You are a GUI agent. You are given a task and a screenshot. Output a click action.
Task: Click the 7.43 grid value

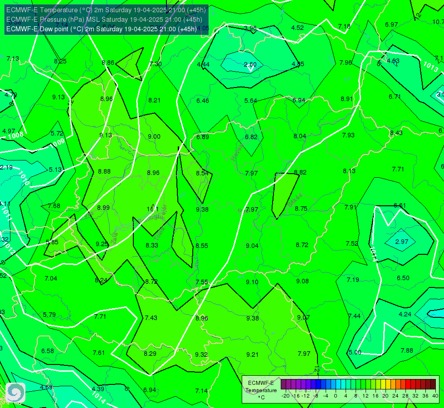point(151,318)
